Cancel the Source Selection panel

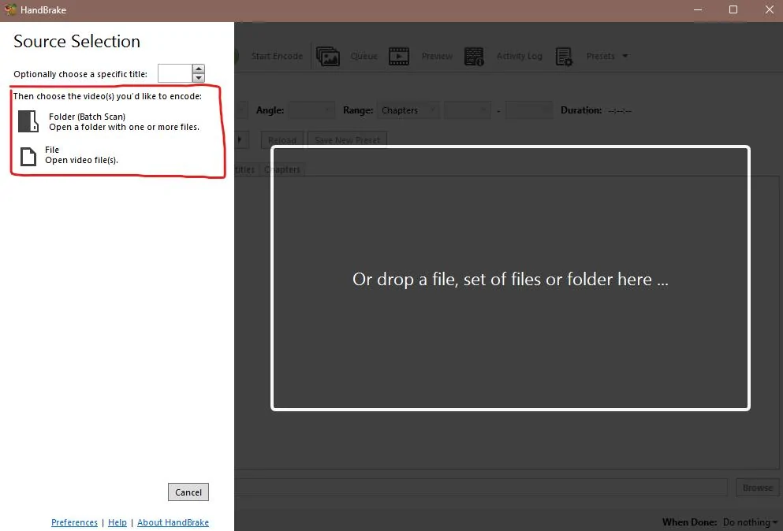tap(188, 492)
